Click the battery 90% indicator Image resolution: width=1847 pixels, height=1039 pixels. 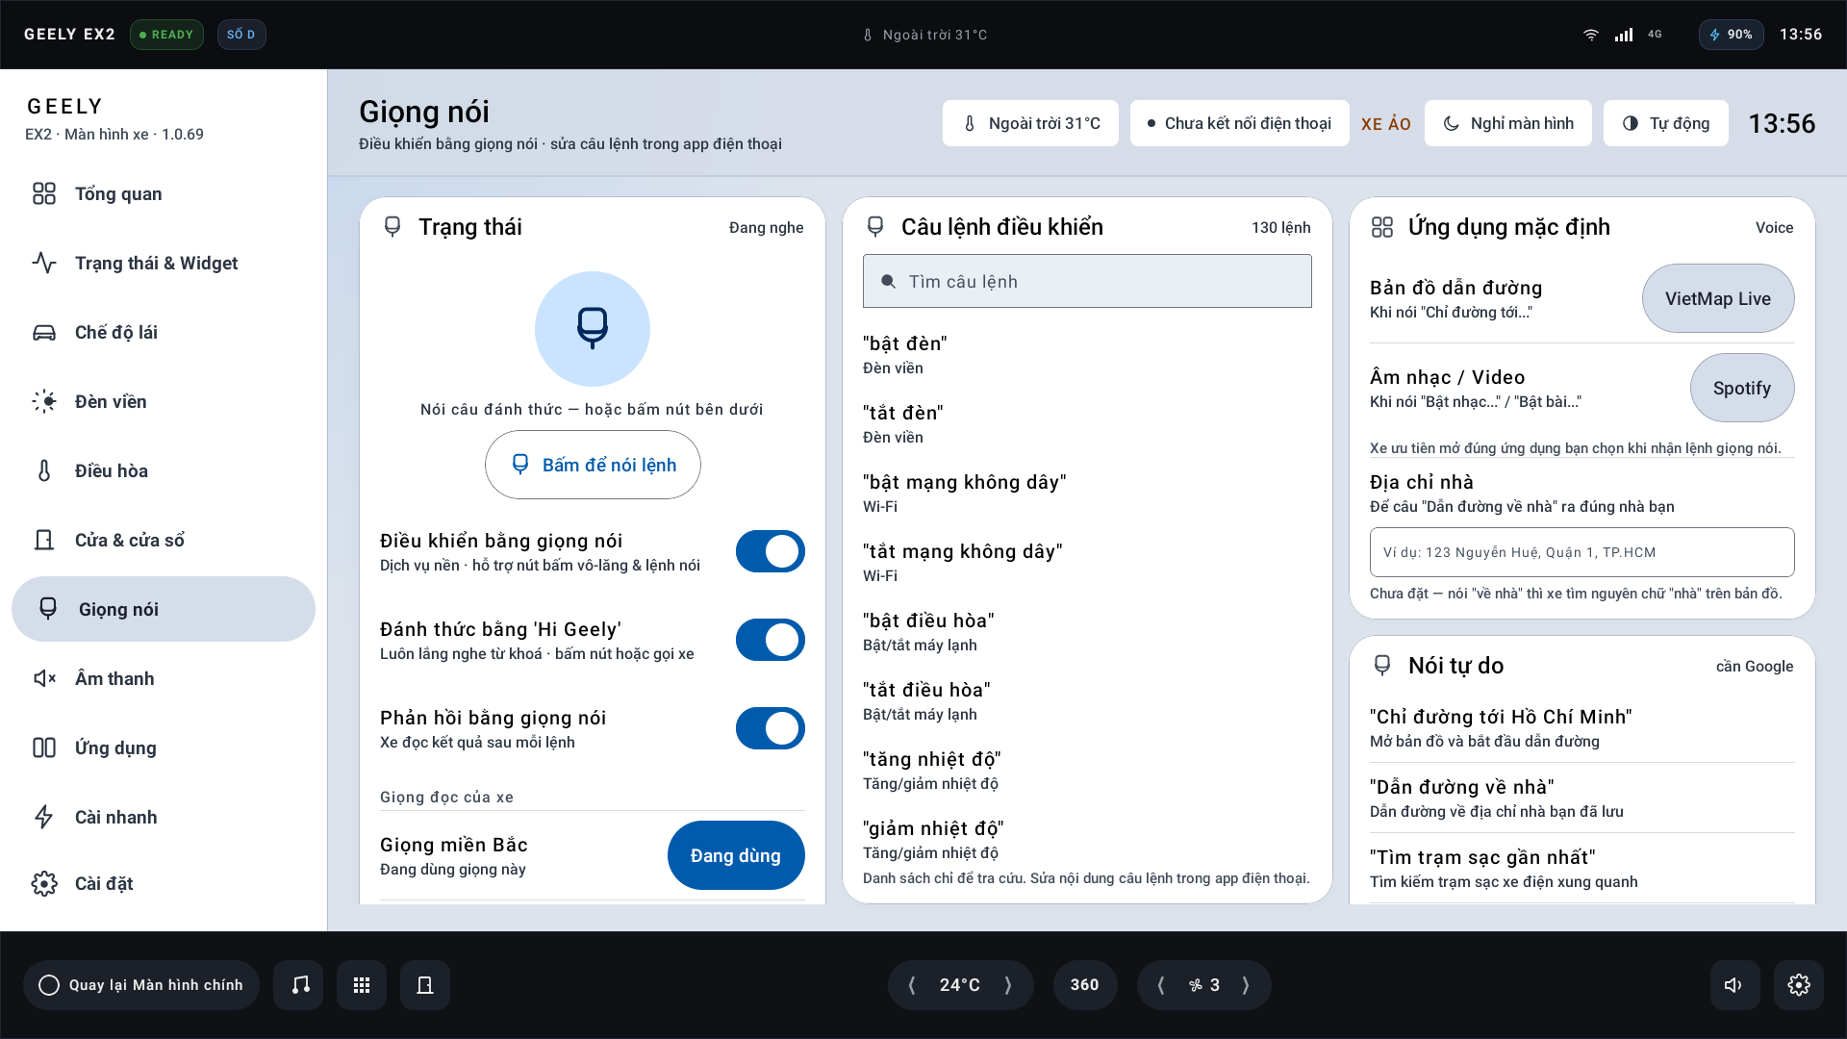(1731, 35)
